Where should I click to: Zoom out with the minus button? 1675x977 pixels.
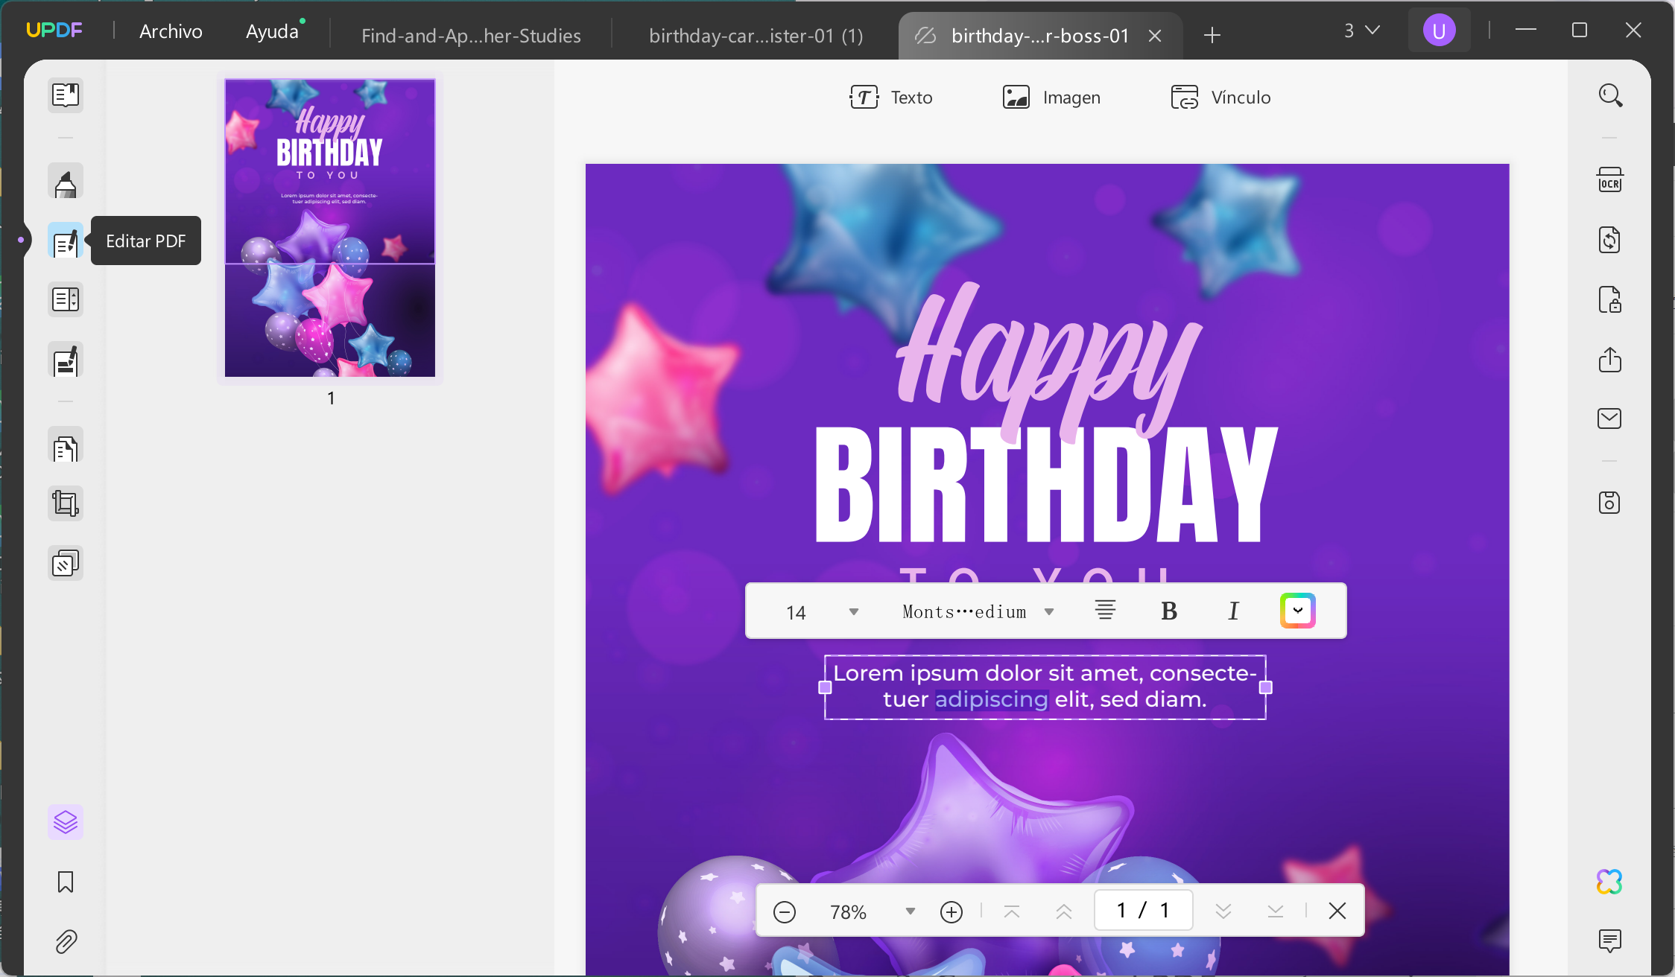coord(785,911)
